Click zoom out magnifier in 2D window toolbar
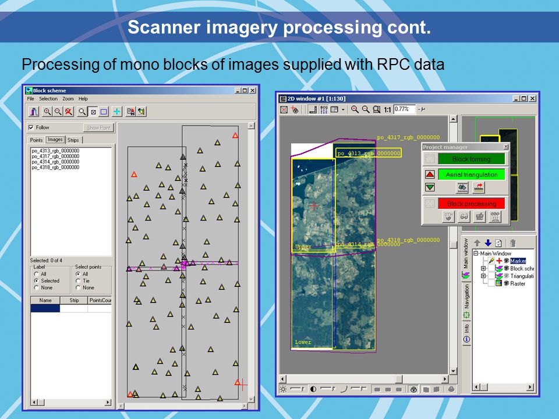Image resolution: width=559 pixels, height=419 pixels. point(366,109)
